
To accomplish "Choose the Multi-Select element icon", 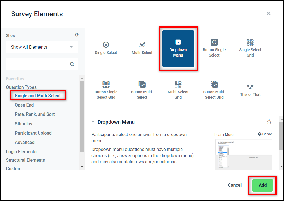I will click(x=142, y=44).
